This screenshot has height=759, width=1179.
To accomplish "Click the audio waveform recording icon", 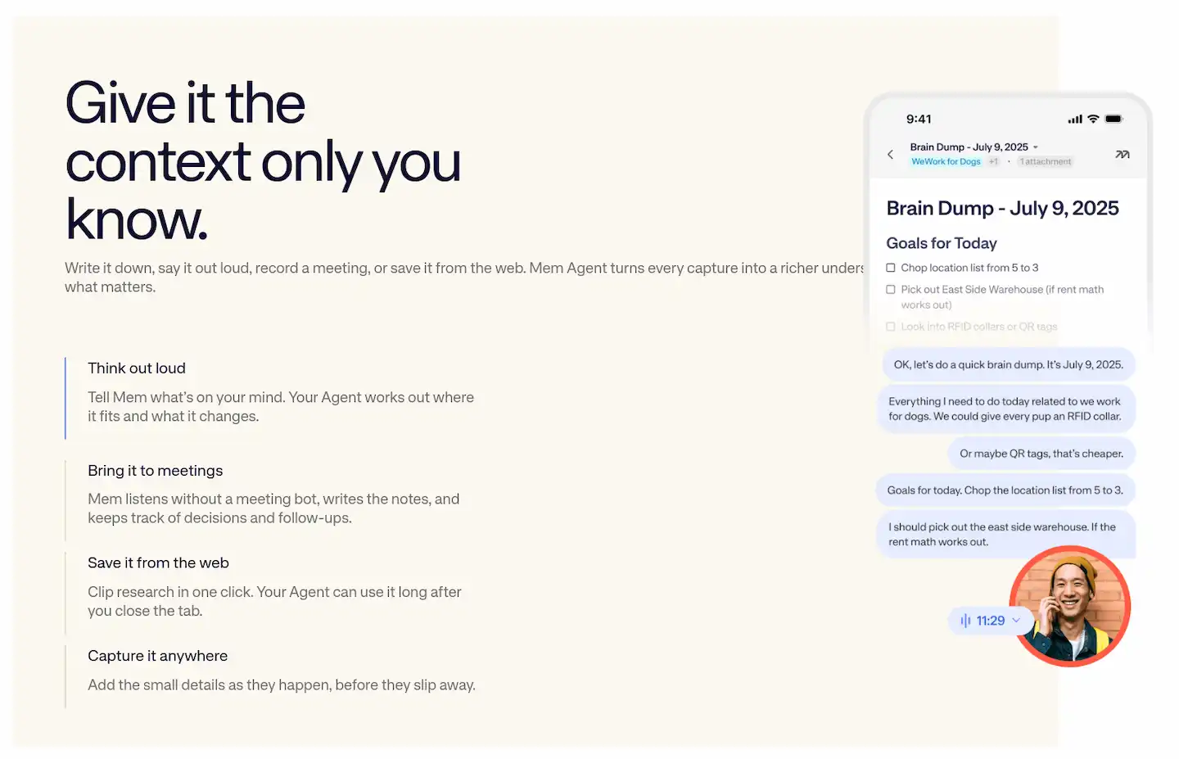I will coord(965,621).
